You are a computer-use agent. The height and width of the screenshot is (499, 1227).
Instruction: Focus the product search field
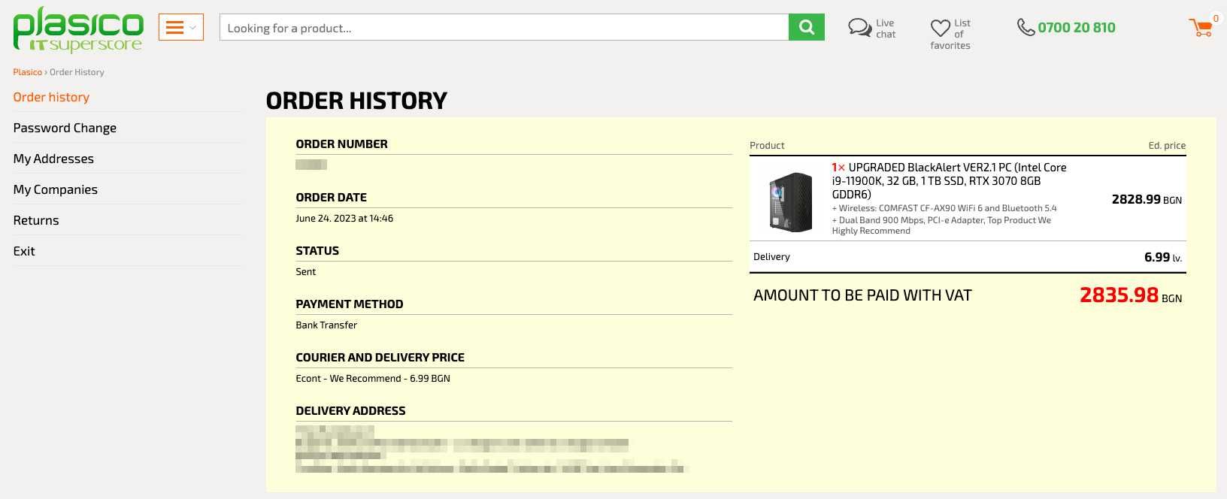[504, 28]
